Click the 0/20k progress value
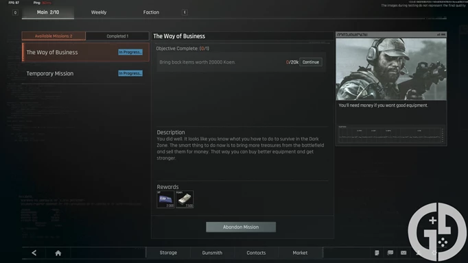 click(292, 62)
